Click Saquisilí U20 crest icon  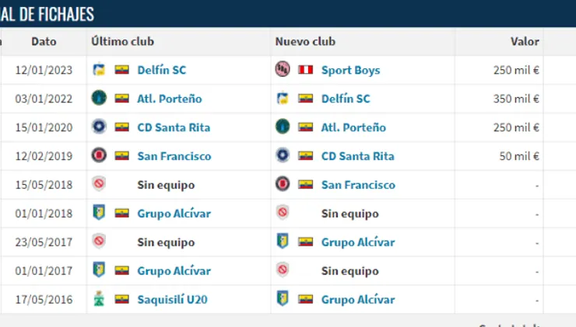click(98, 300)
